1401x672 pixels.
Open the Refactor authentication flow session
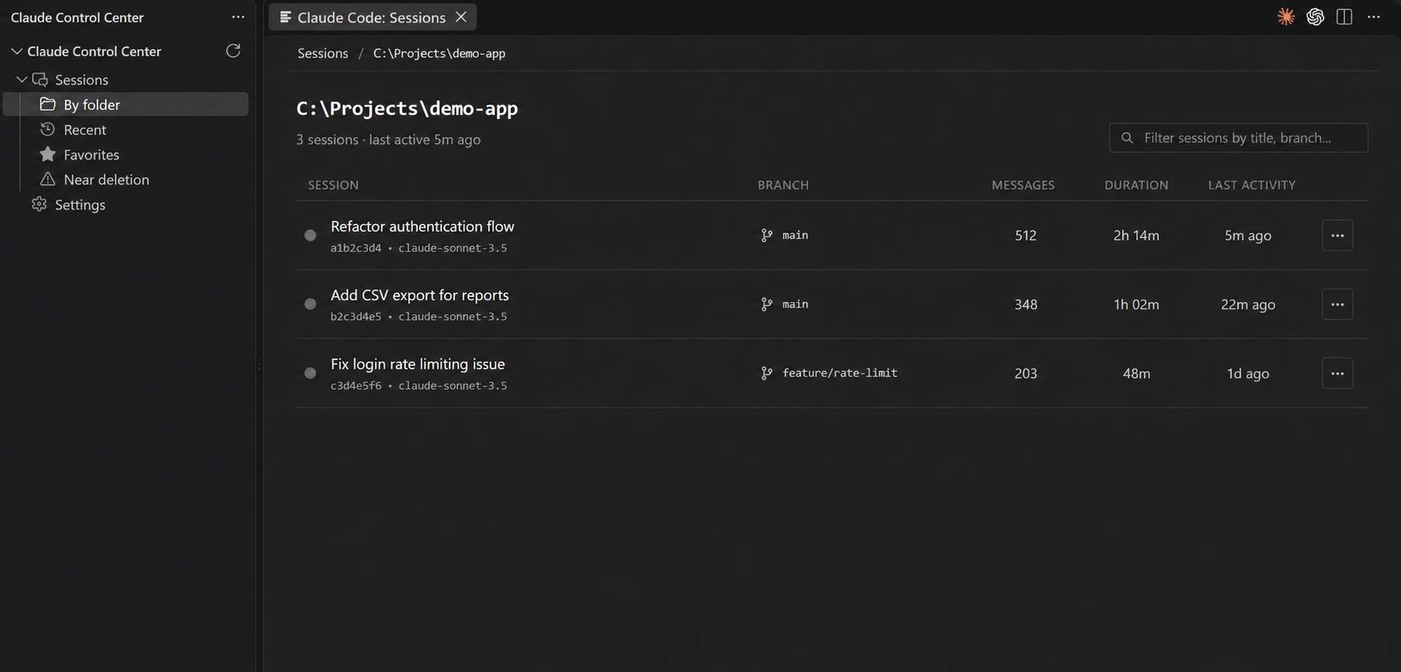(423, 227)
